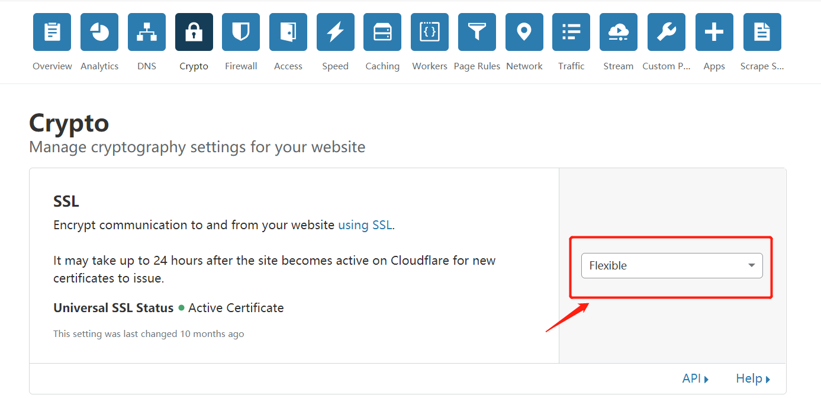
Task: Select the Crypto tab label
Action: point(194,66)
